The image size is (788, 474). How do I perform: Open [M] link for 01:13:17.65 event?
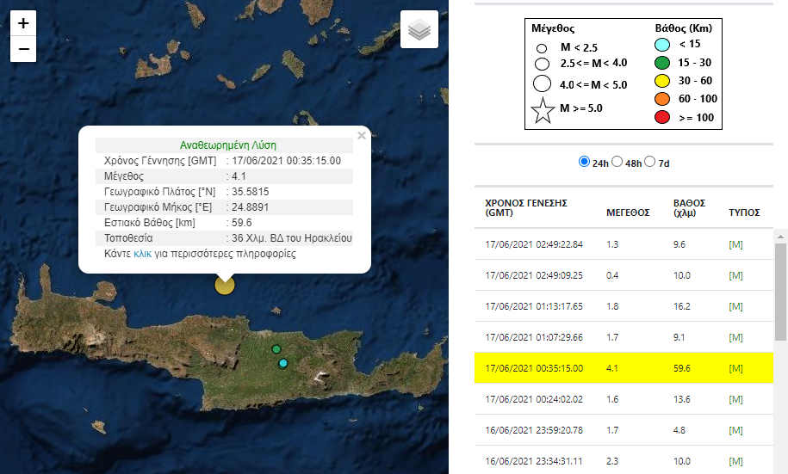pyautogui.click(x=735, y=306)
